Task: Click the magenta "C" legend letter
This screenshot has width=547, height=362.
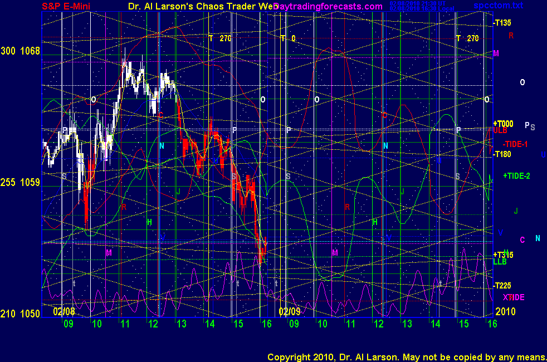Action: click(522, 240)
